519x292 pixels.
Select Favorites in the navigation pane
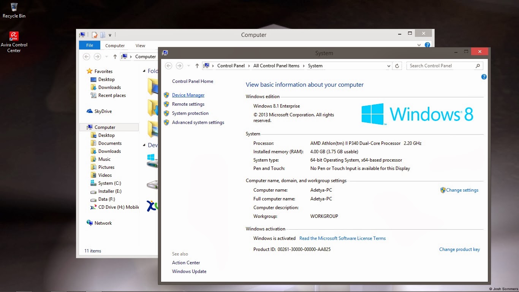coord(103,71)
